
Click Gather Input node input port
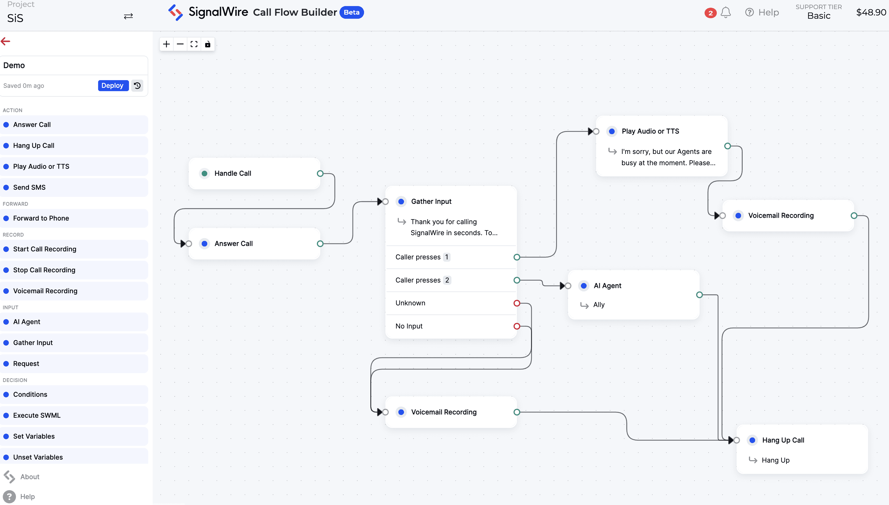[385, 202]
